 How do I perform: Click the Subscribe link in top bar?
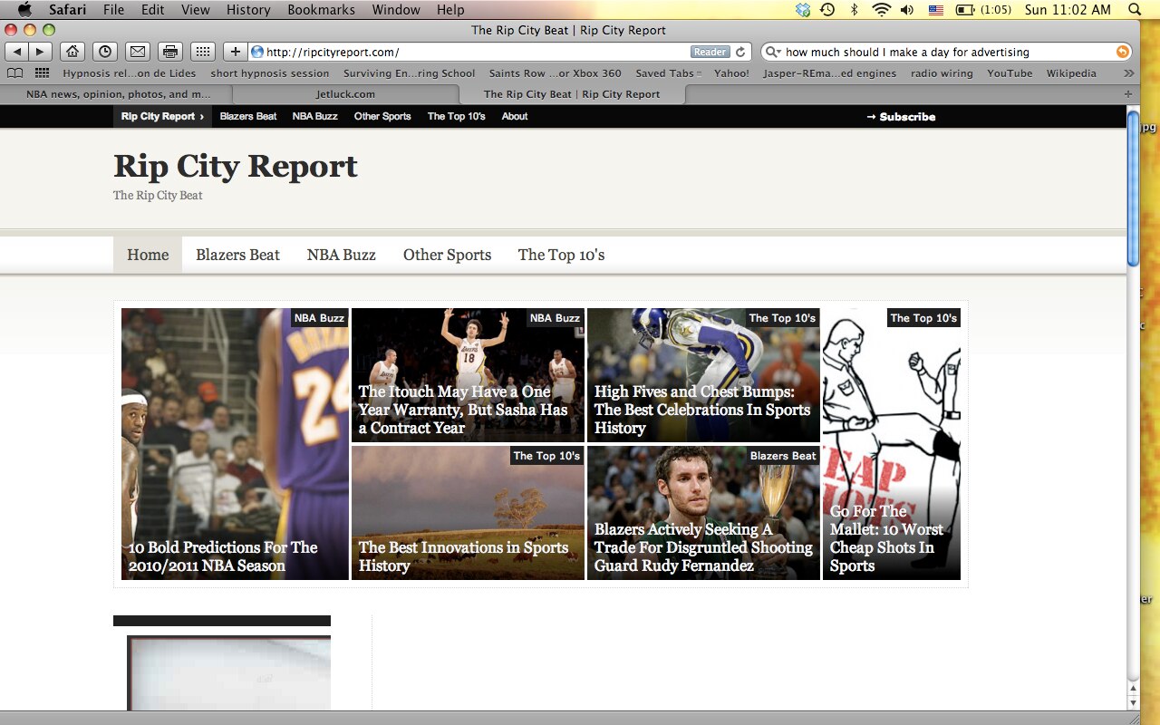(901, 117)
